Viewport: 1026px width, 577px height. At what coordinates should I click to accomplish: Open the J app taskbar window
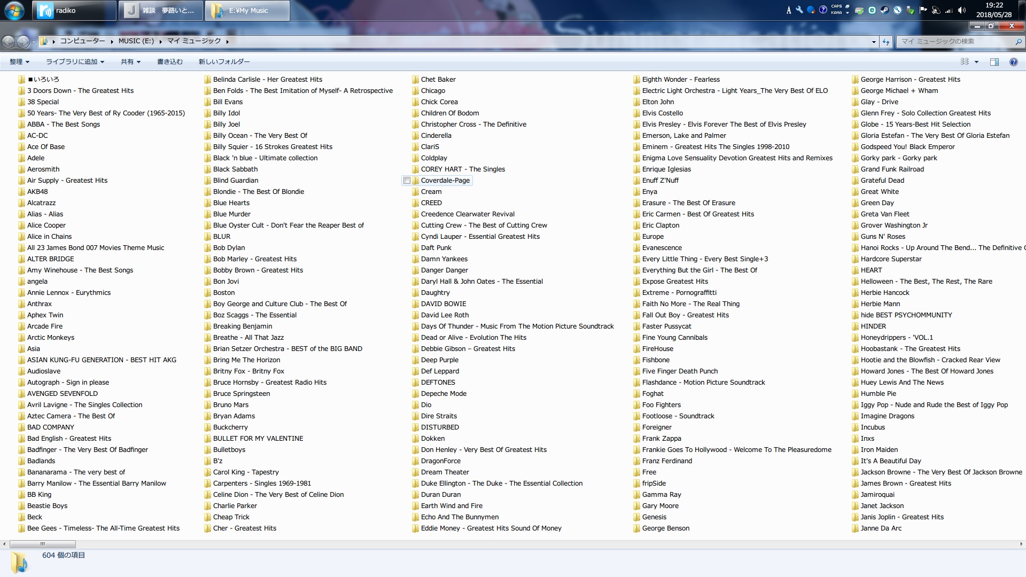point(161,10)
